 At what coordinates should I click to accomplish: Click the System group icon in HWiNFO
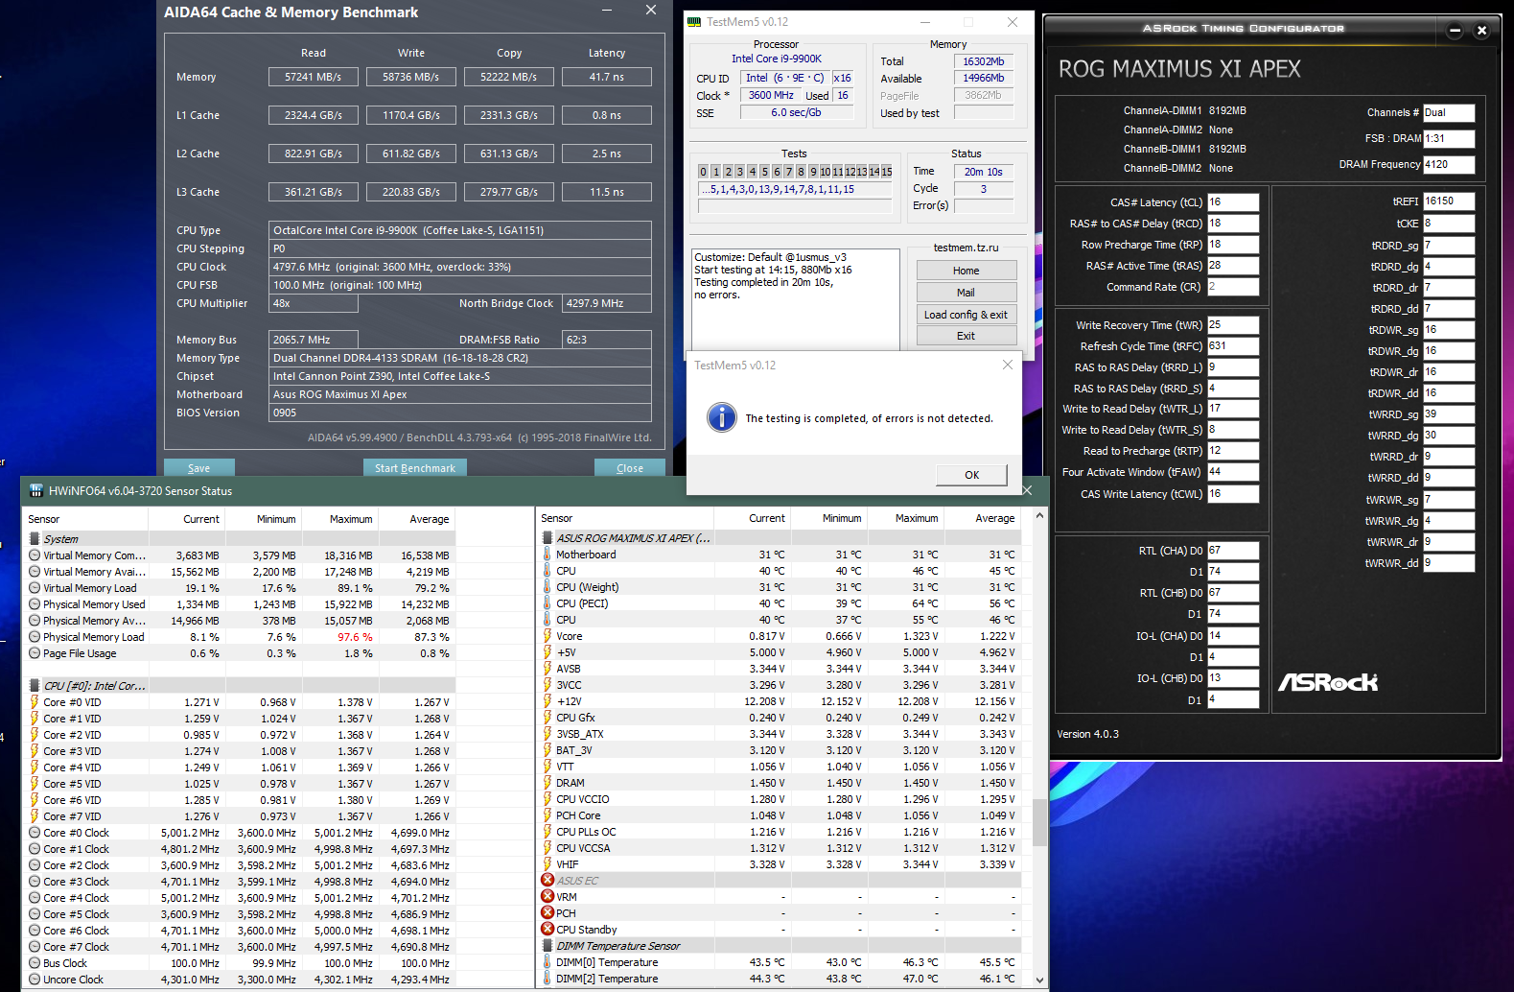(x=35, y=539)
